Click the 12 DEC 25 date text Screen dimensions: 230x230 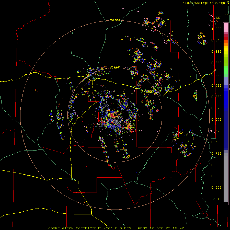click(160, 228)
